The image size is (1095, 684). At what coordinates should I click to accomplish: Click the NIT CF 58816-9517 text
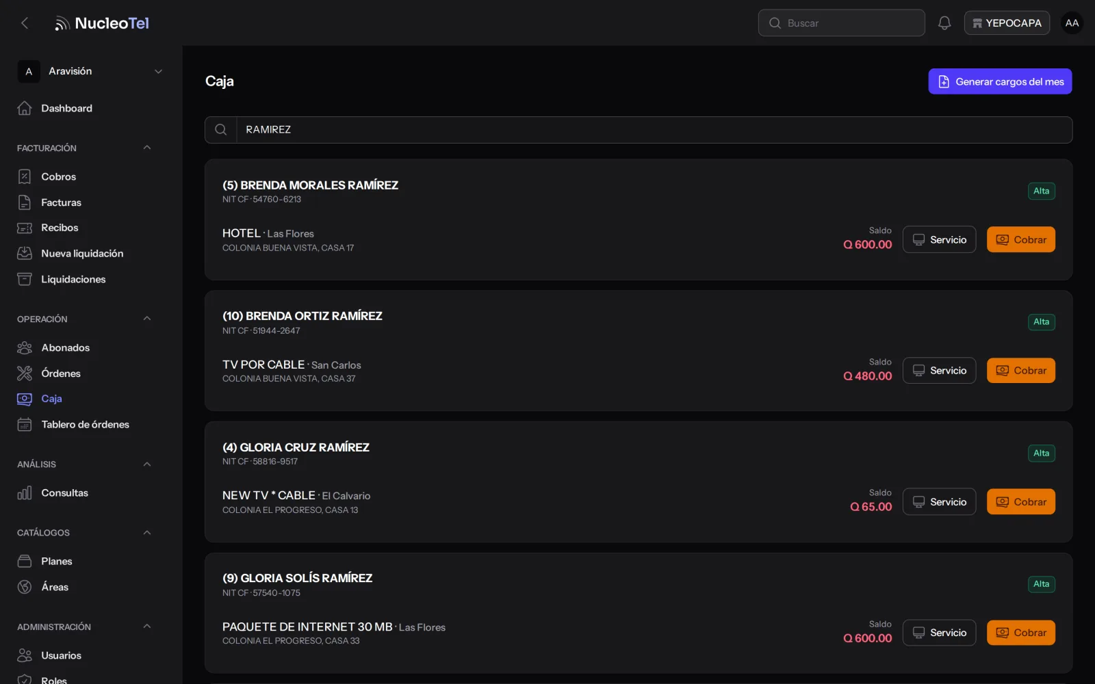(260, 462)
